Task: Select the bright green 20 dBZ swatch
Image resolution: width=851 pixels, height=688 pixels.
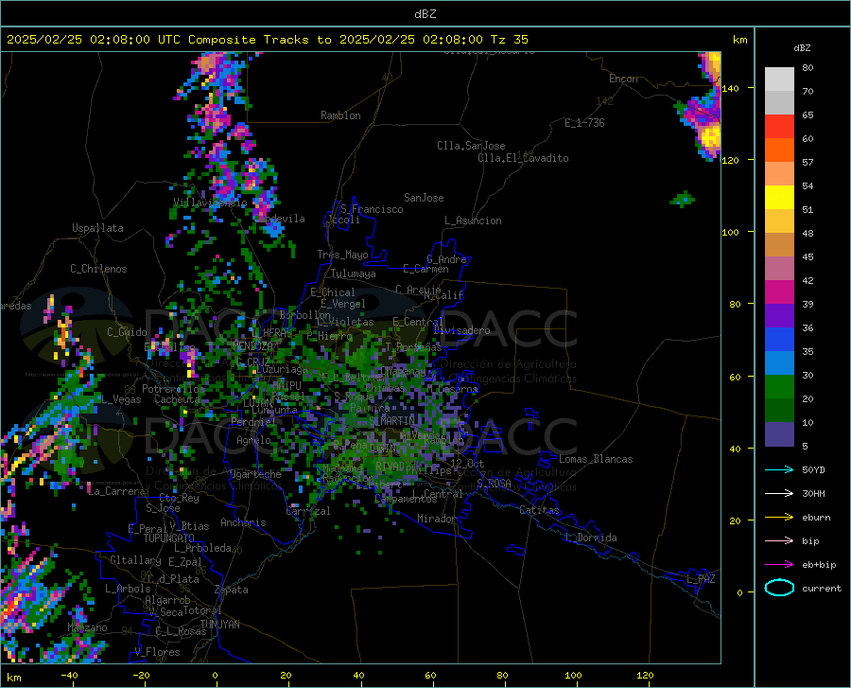Action: pos(779,387)
